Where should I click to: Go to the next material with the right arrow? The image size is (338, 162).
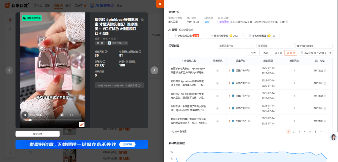click(x=154, y=71)
